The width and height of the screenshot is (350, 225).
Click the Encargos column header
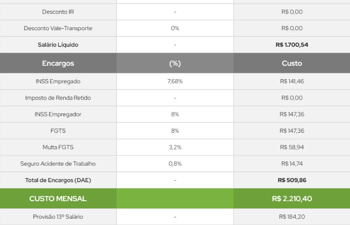pyautogui.click(x=58, y=63)
